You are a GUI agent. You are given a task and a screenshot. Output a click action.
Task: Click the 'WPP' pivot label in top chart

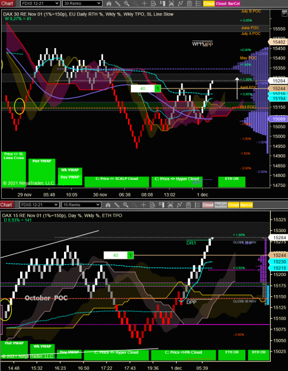pos(197,43)
